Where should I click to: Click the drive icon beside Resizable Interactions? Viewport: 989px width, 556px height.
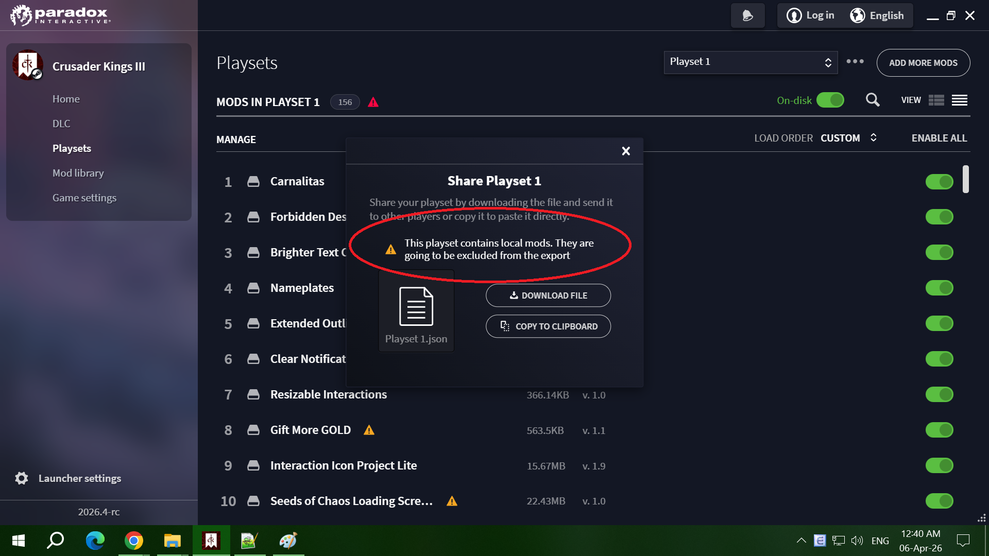click(253, 394)
